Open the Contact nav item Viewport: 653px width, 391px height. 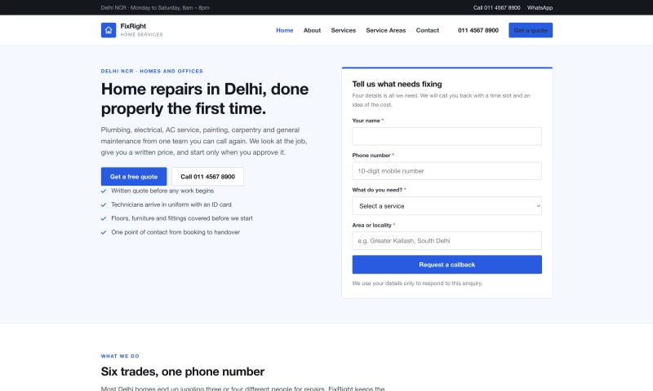coord(427,30)
